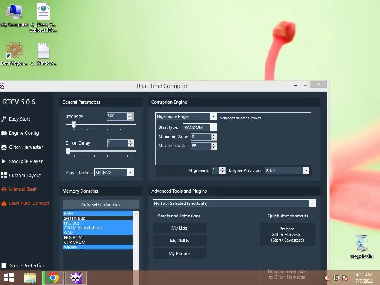Decrease Maximum Value with the down arrow
The image size is (380, 285).
pyautogui.click(x=214, y=148)
